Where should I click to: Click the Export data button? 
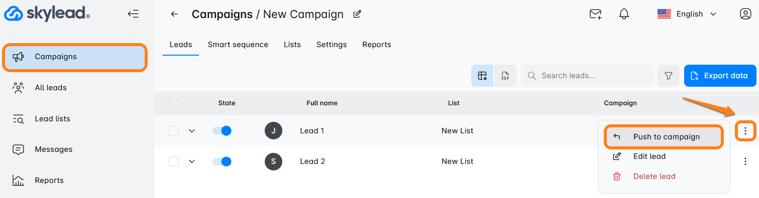click(x=720, y=76)
